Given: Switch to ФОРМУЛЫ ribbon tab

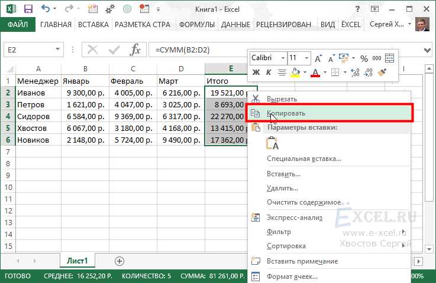Looking at the screenshot, I should 196,25.
